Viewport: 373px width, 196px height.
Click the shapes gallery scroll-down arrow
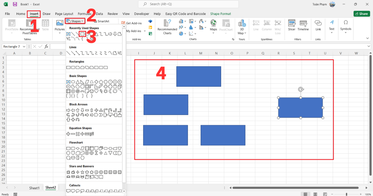click(124, 191)
